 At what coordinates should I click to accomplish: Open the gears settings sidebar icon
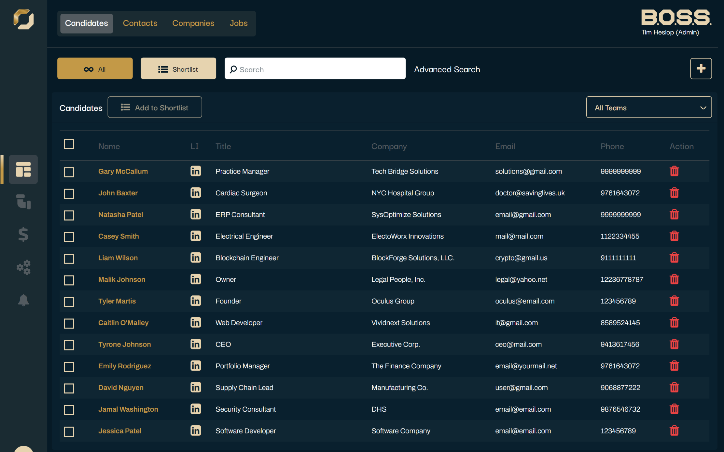click(23, 267)
